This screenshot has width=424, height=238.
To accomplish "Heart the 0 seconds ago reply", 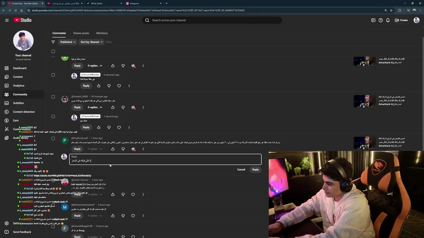I will tap(119, 86).
